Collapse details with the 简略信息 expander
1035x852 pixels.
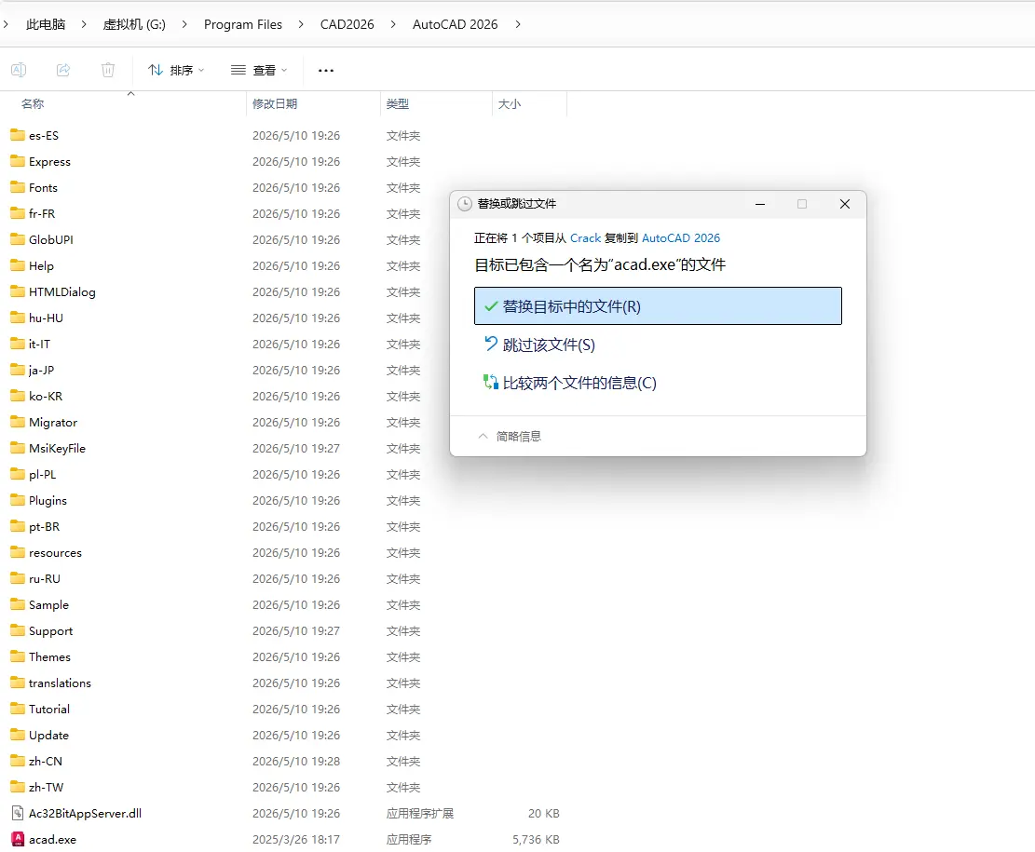pos(509,436)
